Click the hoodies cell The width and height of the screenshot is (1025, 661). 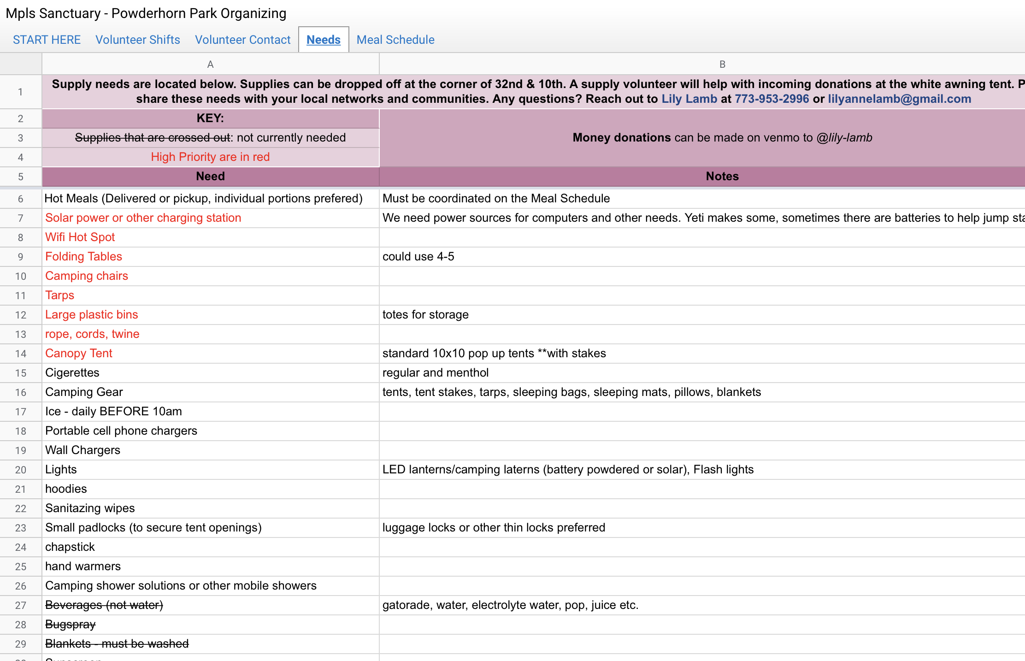[211, 489]
